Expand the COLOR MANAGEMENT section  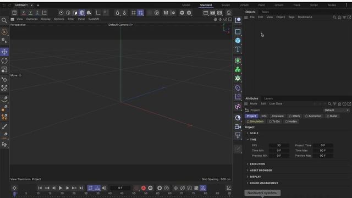[248, 183]
